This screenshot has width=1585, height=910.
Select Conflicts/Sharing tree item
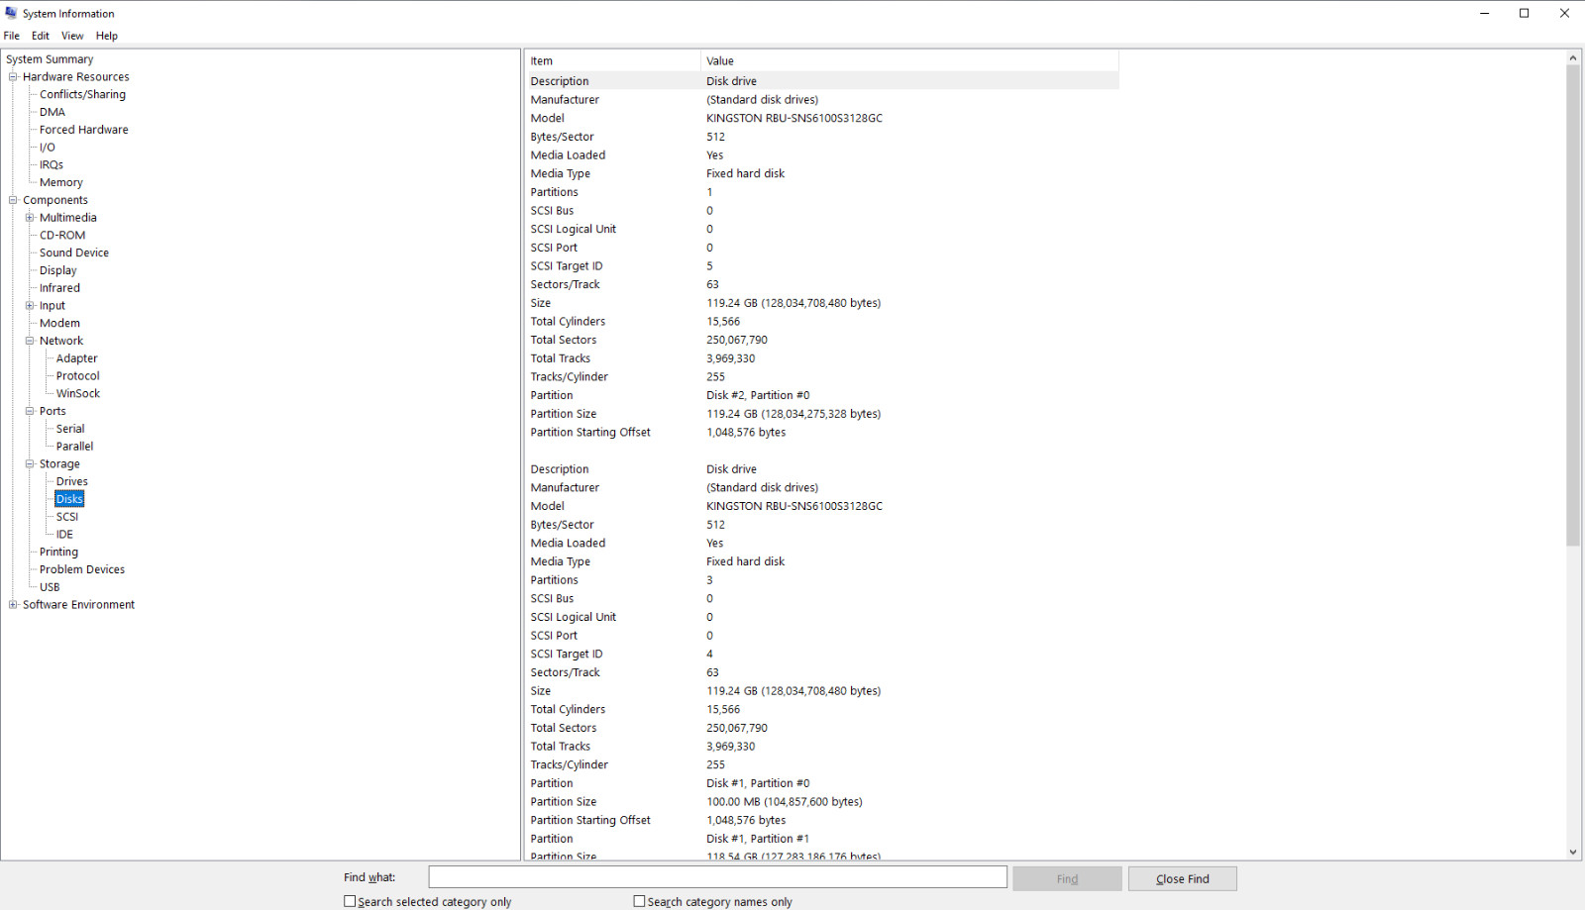pyautogui.click(x=82, y=94)
